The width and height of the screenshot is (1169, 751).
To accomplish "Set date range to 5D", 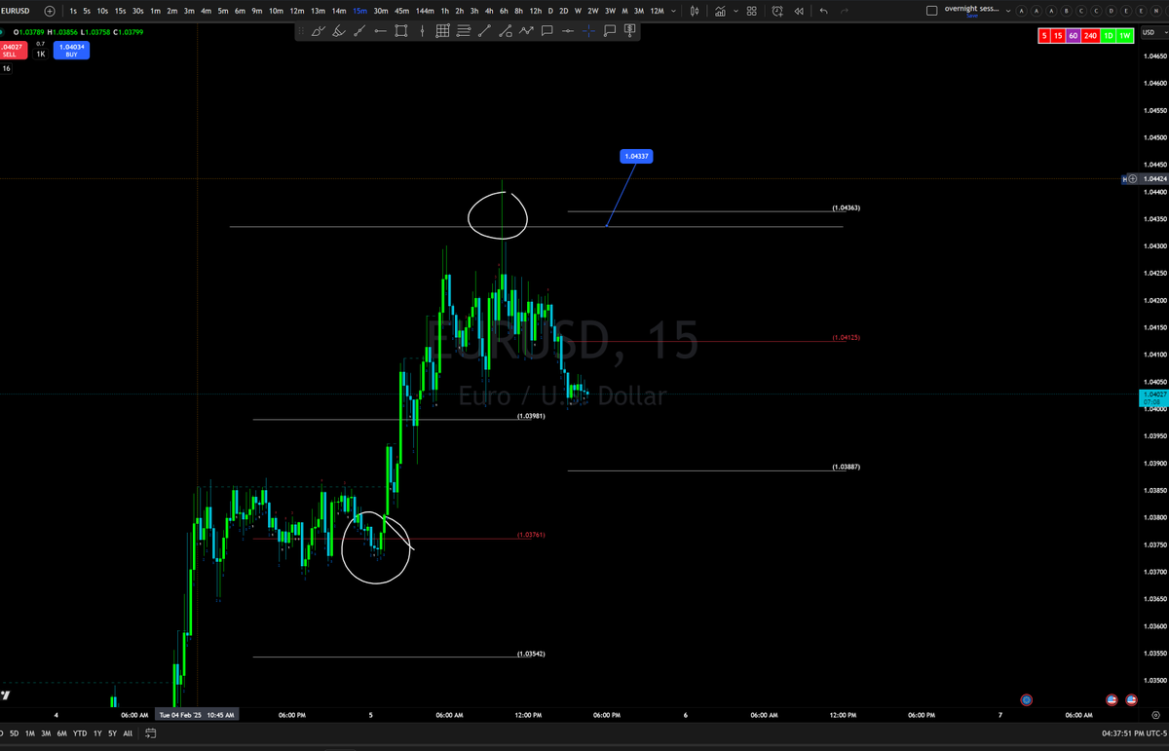I will click(x=14, y=732).
